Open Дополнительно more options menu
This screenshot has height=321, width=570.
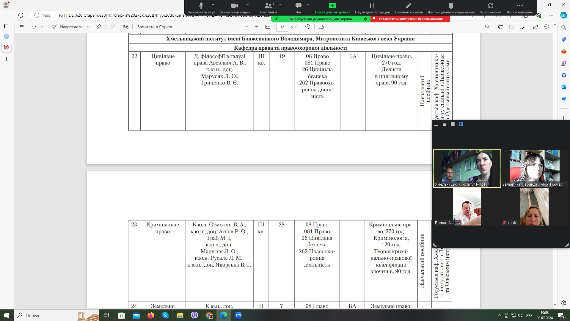click(x=519, y=8)
